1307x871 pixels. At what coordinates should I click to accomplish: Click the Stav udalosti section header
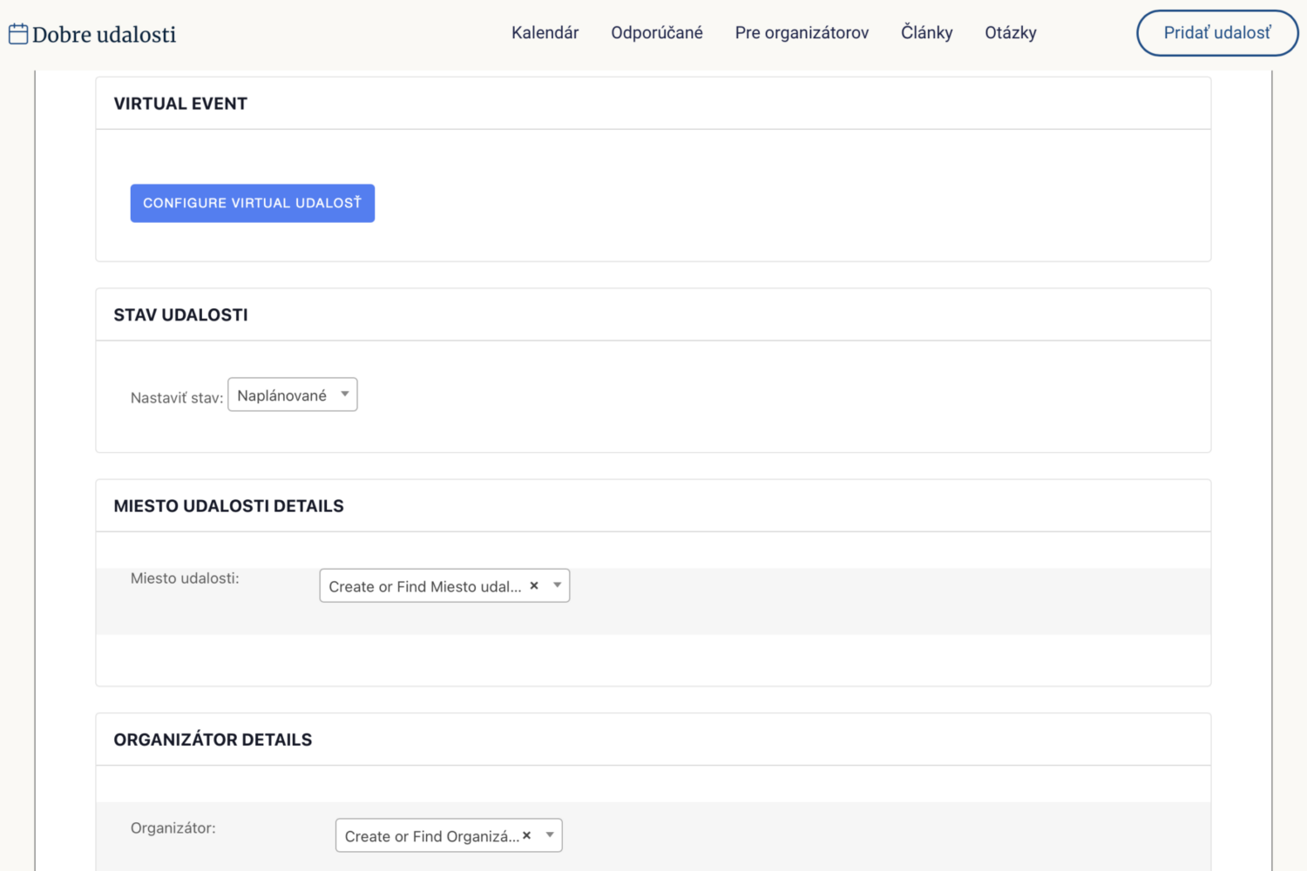pyautogui.click(x=180, y=315)
